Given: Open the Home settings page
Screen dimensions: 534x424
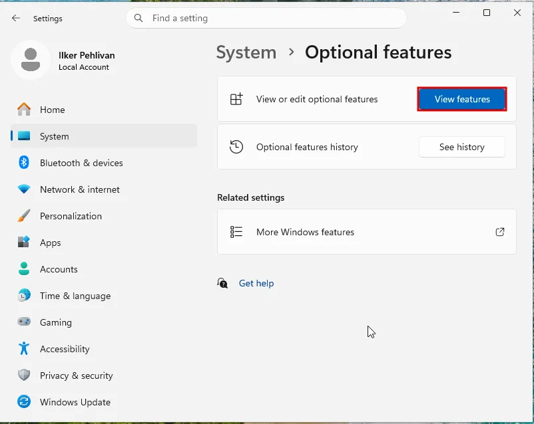Looking at the screenshot, I should 104,110.
